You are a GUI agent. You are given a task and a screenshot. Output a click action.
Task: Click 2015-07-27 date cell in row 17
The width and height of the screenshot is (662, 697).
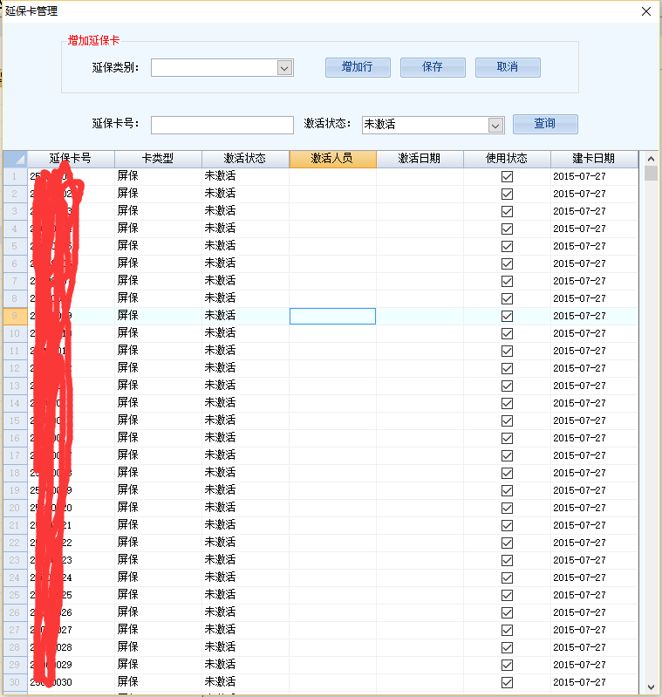[x=594, y=455]
